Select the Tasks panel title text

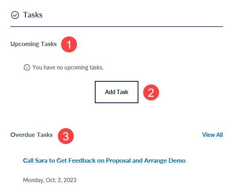33,15
